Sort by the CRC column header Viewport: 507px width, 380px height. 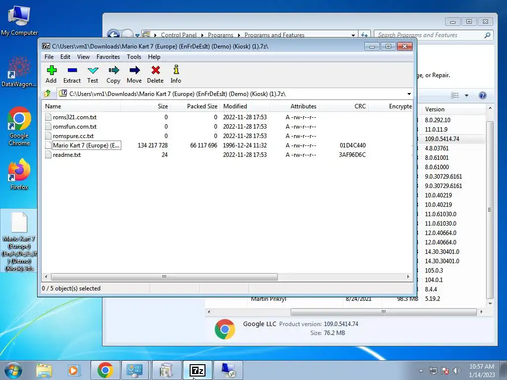click(x=344, y=106)
